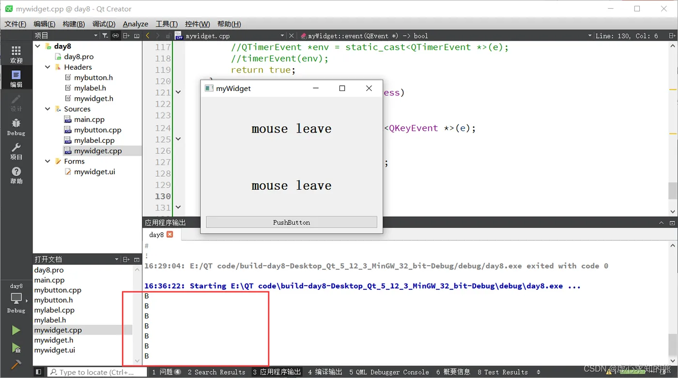Close the project panel view icon
Viewport: 678px width, 378px height.
[x=137, y=35]
